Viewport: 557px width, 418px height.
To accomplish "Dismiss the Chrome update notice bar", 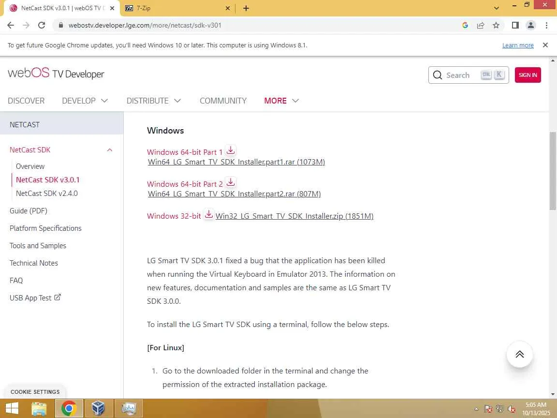I will 545,45.
